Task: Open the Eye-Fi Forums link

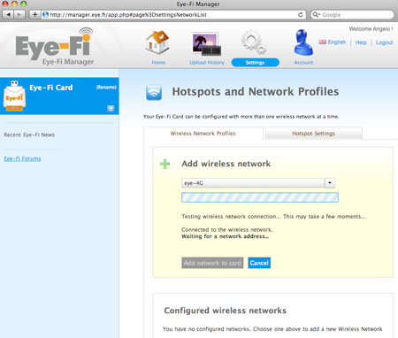Action: click(22, 158)
